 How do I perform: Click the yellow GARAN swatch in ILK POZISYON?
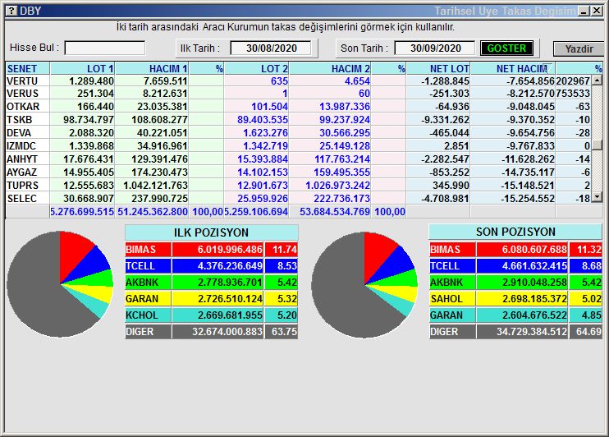pyautogui.click(x=148, y=299)
